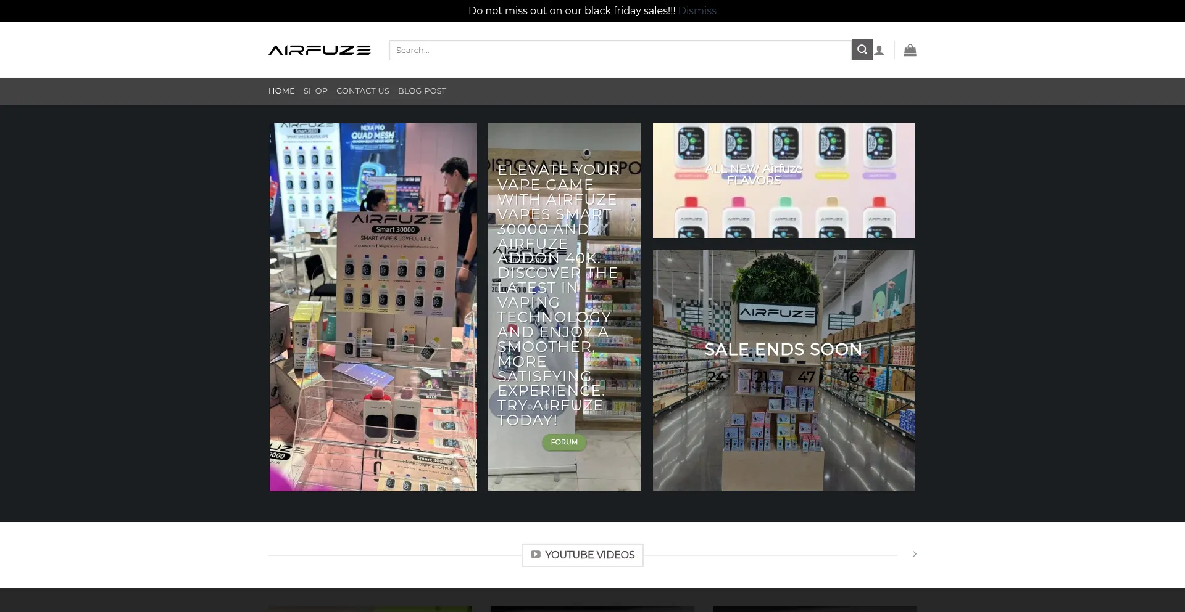Click the AIRFUZE logo
Screen dimensions: 1185x612
[320, 51]
